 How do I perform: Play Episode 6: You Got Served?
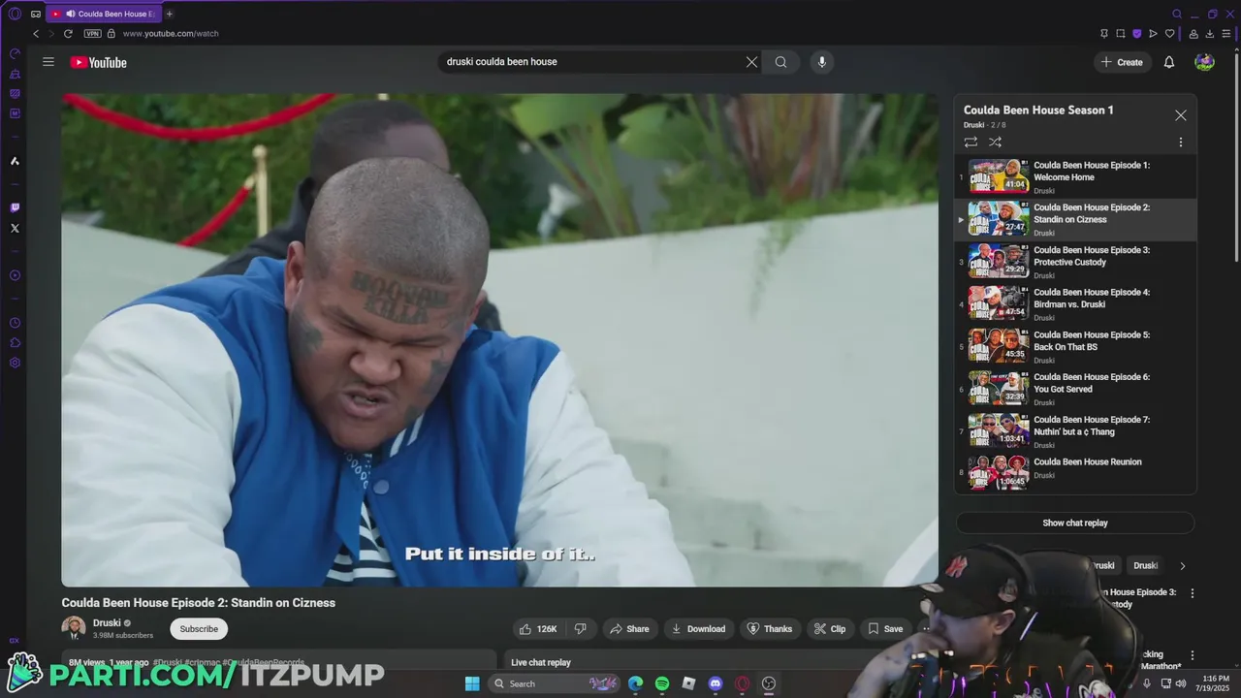(x=1075, y=389)
